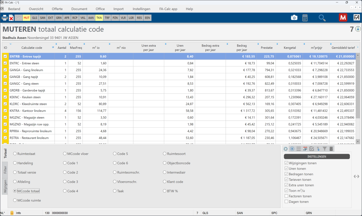This screenshot has height=216, width=362.
Task: Select the row RSTRA - Restaurant linoleum
Action: (x=179, y=138)
